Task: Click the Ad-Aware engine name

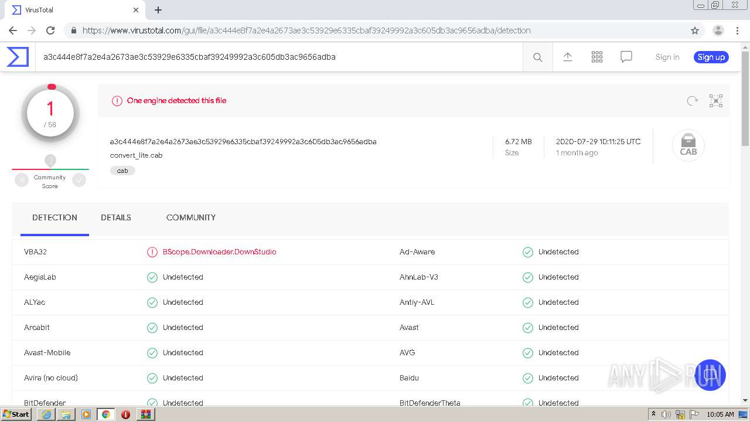Action: tap(417, 252)
